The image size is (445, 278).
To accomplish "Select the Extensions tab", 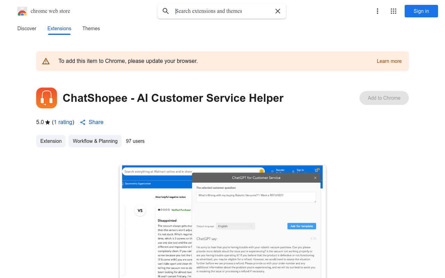I will click(x=59, y=28).
